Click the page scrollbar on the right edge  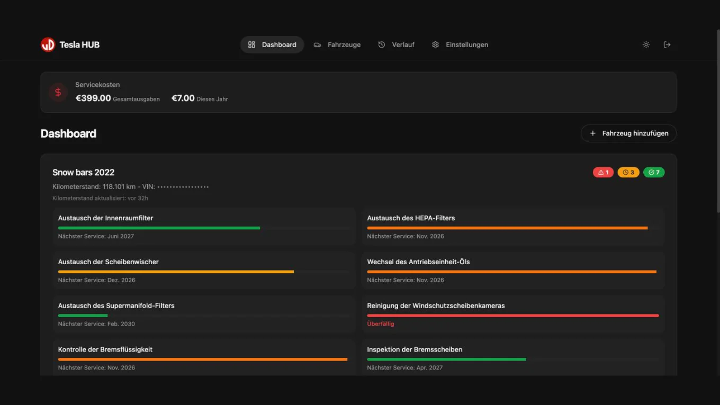click(x=717, y=122)
